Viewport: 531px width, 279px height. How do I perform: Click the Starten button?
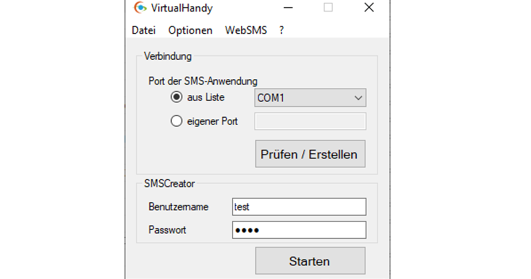click(310, 261)
